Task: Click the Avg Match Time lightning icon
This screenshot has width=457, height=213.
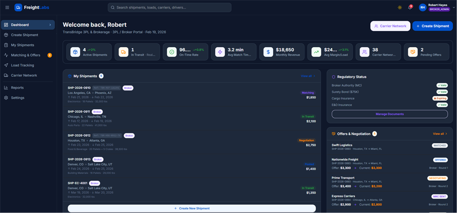Action: tap(220, 52)
